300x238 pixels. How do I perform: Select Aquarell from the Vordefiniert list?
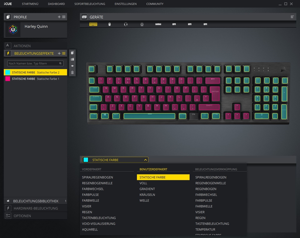click(x=90, y=229)
